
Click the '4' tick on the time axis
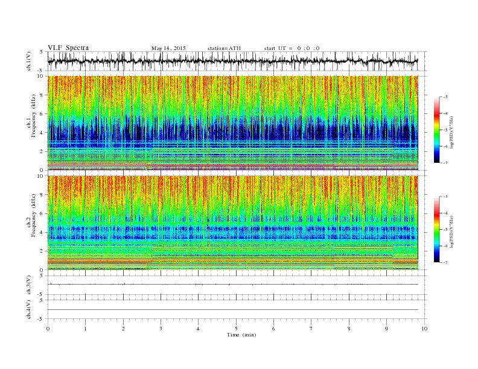point(198,329)
